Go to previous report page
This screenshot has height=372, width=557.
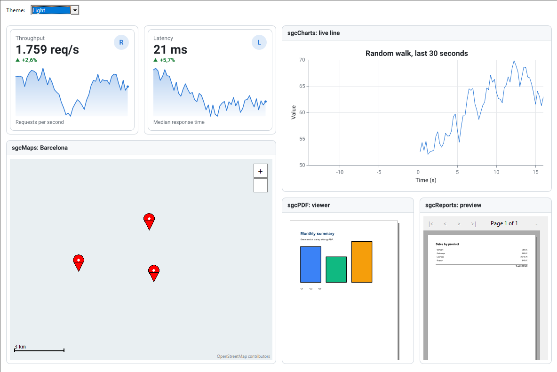coord(445,224)
